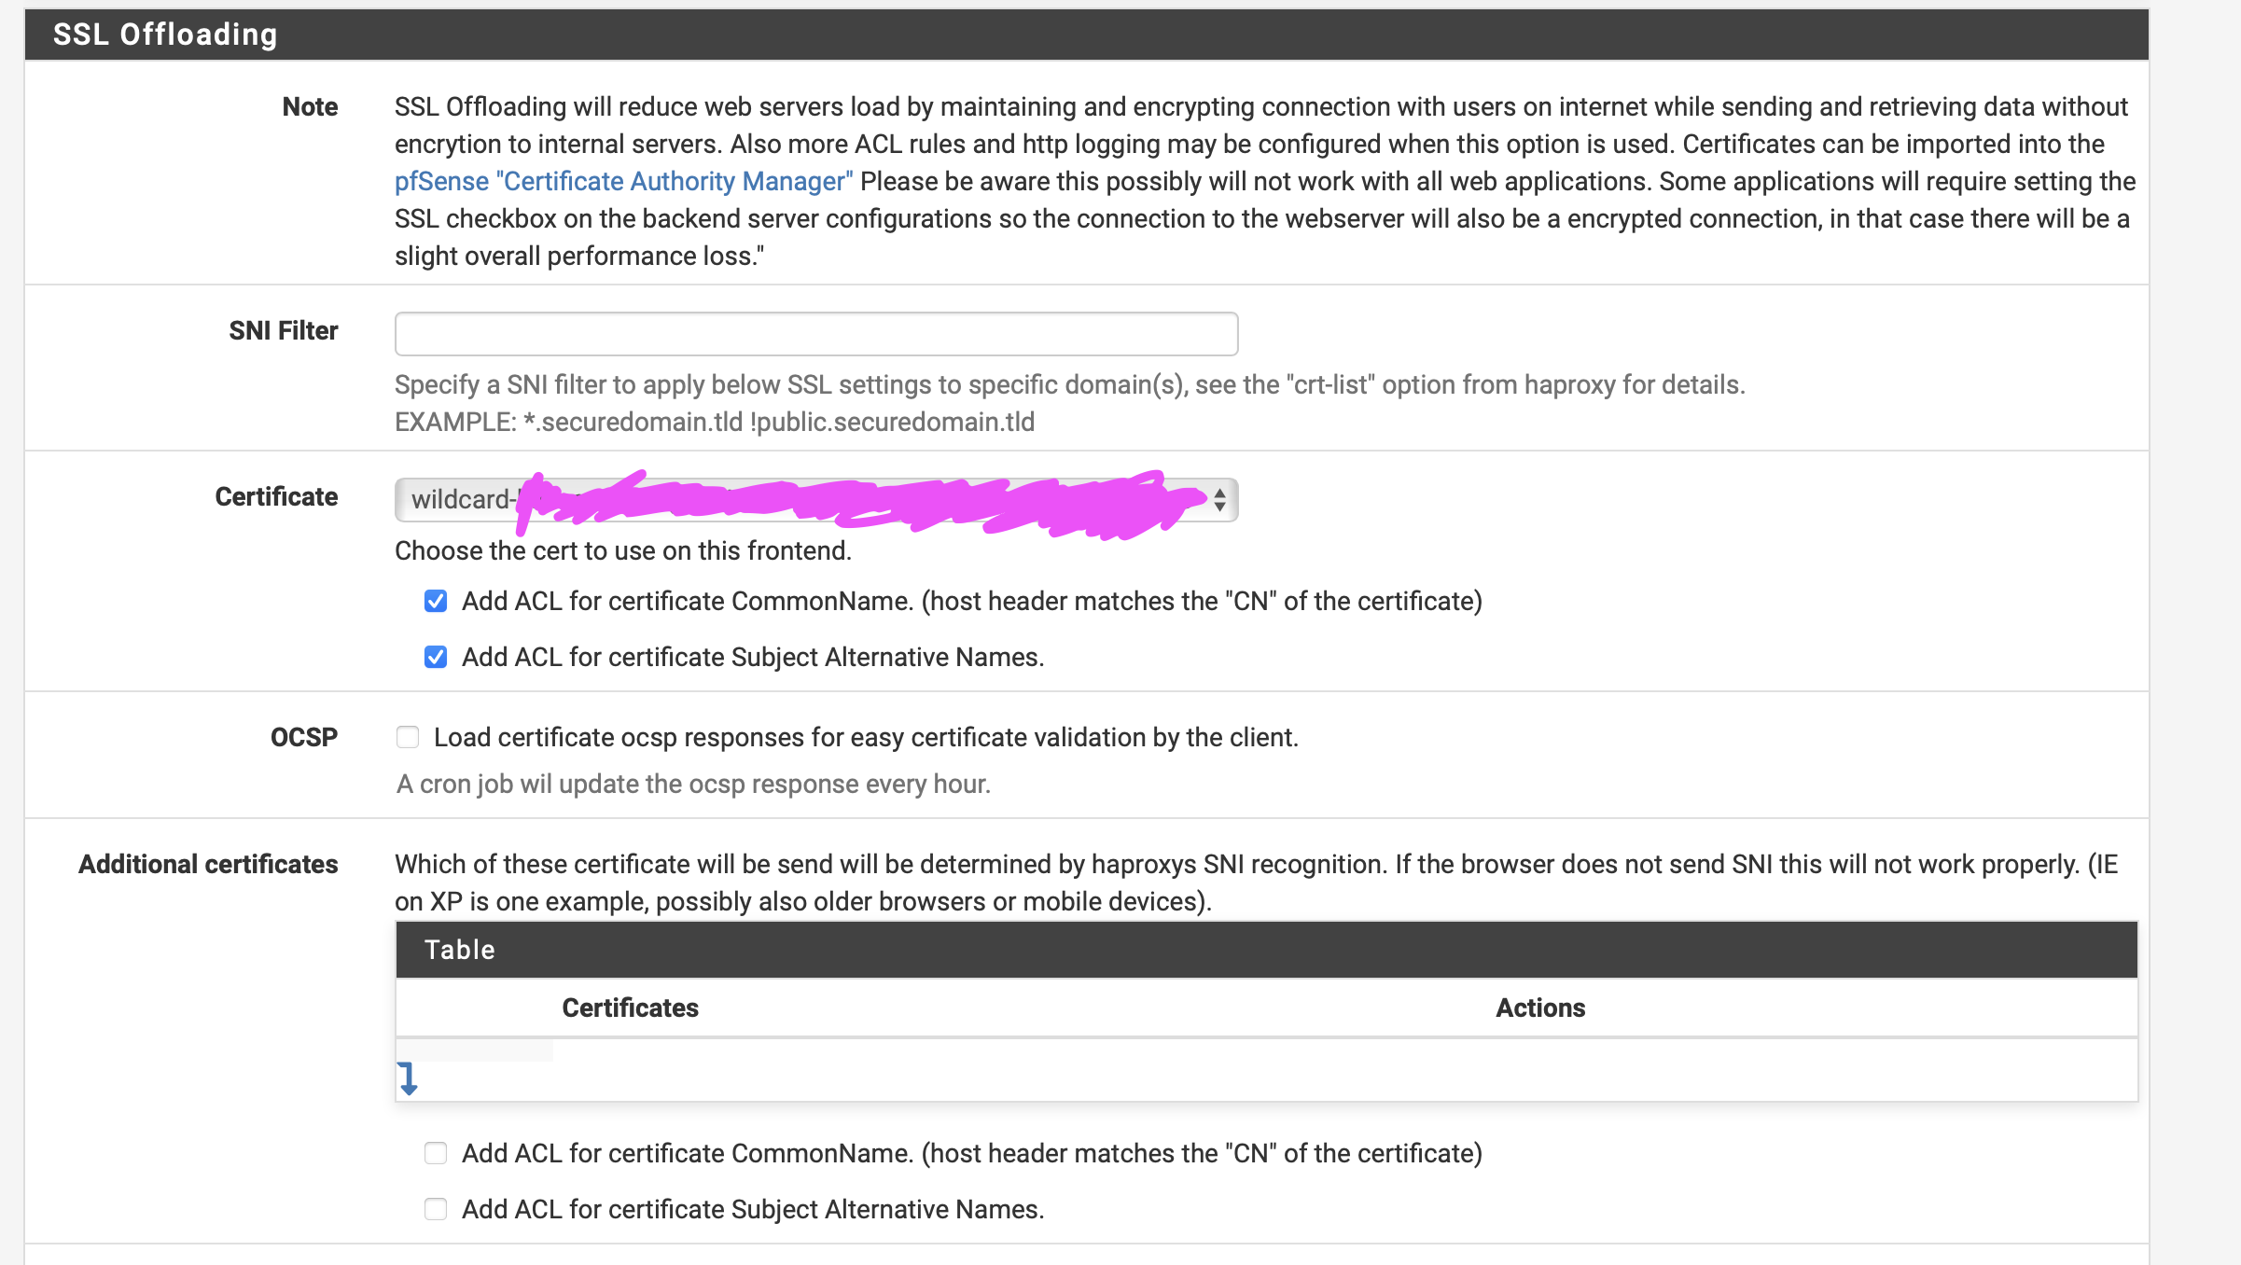Uncheck the checked Subject Alternative Names ACL checkbox
The width and height of the screenshot is (2241, 1265).
point(436,658)
